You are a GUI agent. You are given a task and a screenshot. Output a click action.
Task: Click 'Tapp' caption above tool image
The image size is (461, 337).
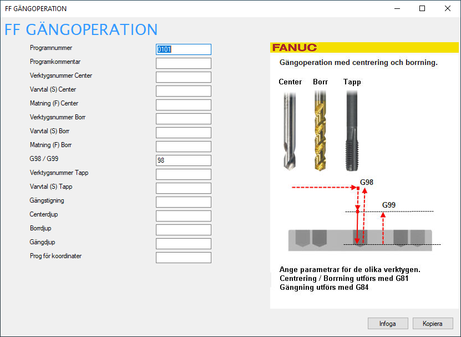click(x=352, y=82)
